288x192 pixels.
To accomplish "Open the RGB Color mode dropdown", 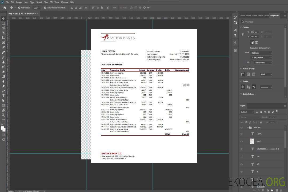I will pyautogui.click(x=261, y=53).
